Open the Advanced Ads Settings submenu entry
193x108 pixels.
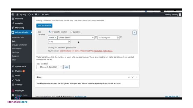tap(15, 52)
